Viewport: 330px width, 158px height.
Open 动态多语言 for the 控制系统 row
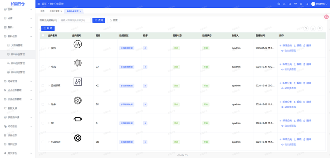(288, 88)
